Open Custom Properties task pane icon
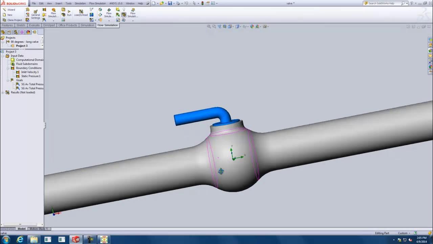 [x=430, y=72]
